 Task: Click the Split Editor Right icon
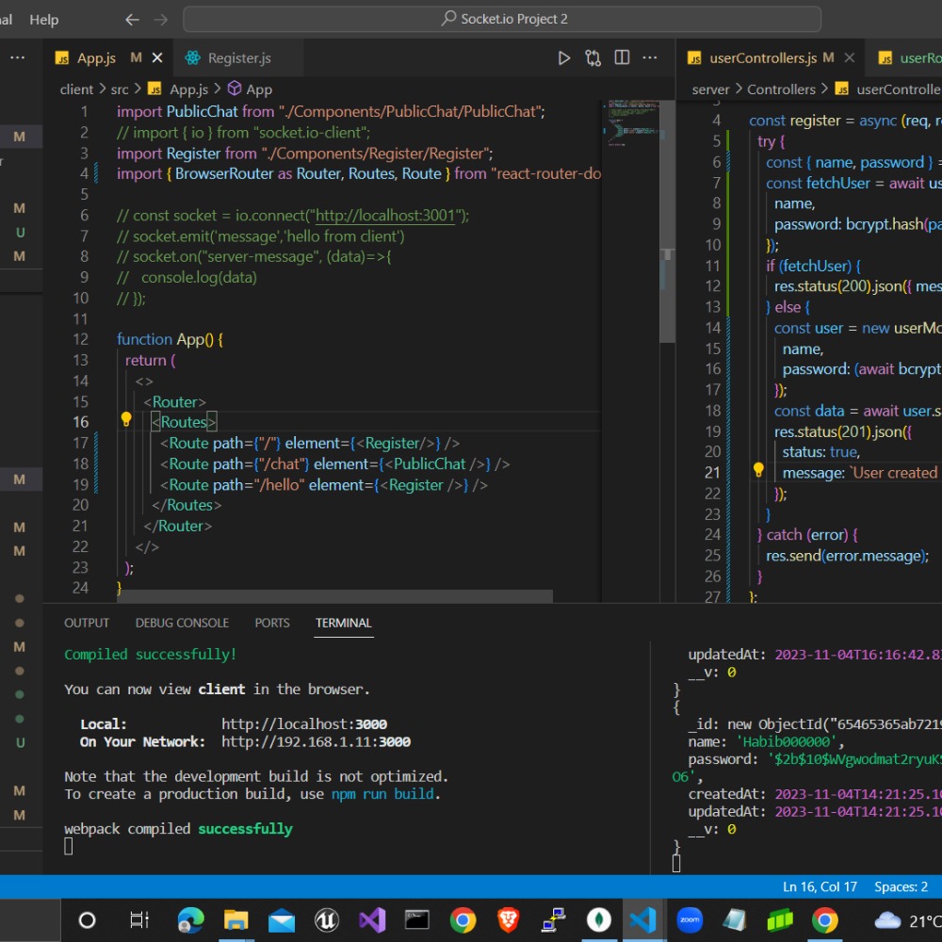[622, 57]
